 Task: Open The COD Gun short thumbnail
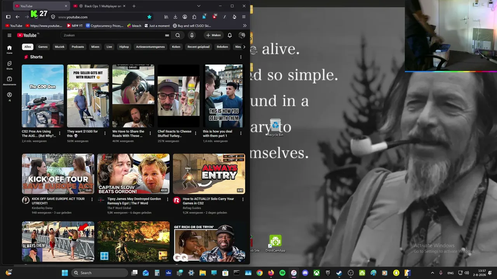point(43,96)
